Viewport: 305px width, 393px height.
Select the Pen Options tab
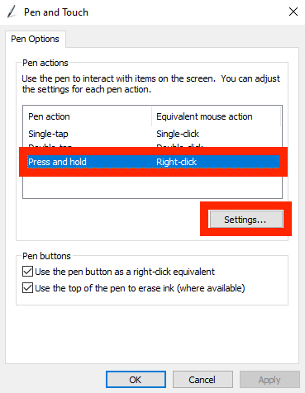click(x=35, y=39)
